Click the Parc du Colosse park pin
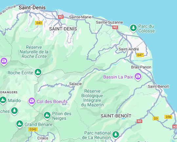This screenshot has height=142, width=177. pos(133,28)
